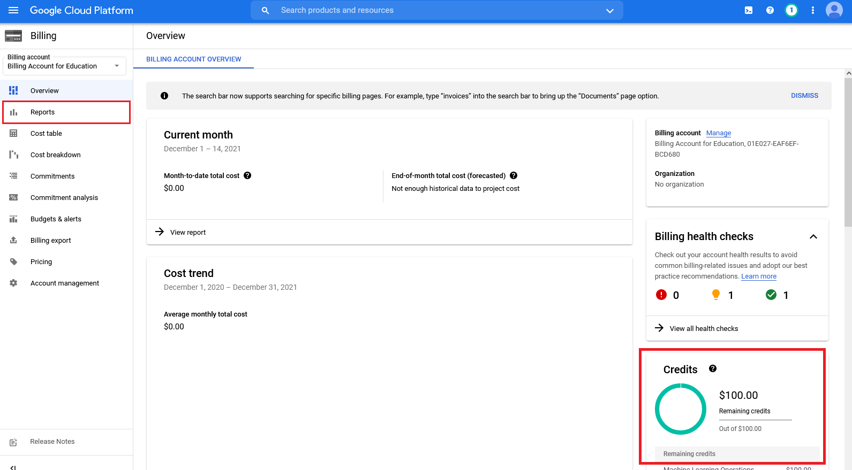The image size is (852, 470).
Task: Collapse the Billing health checks panel
Action: coord(813,236)
